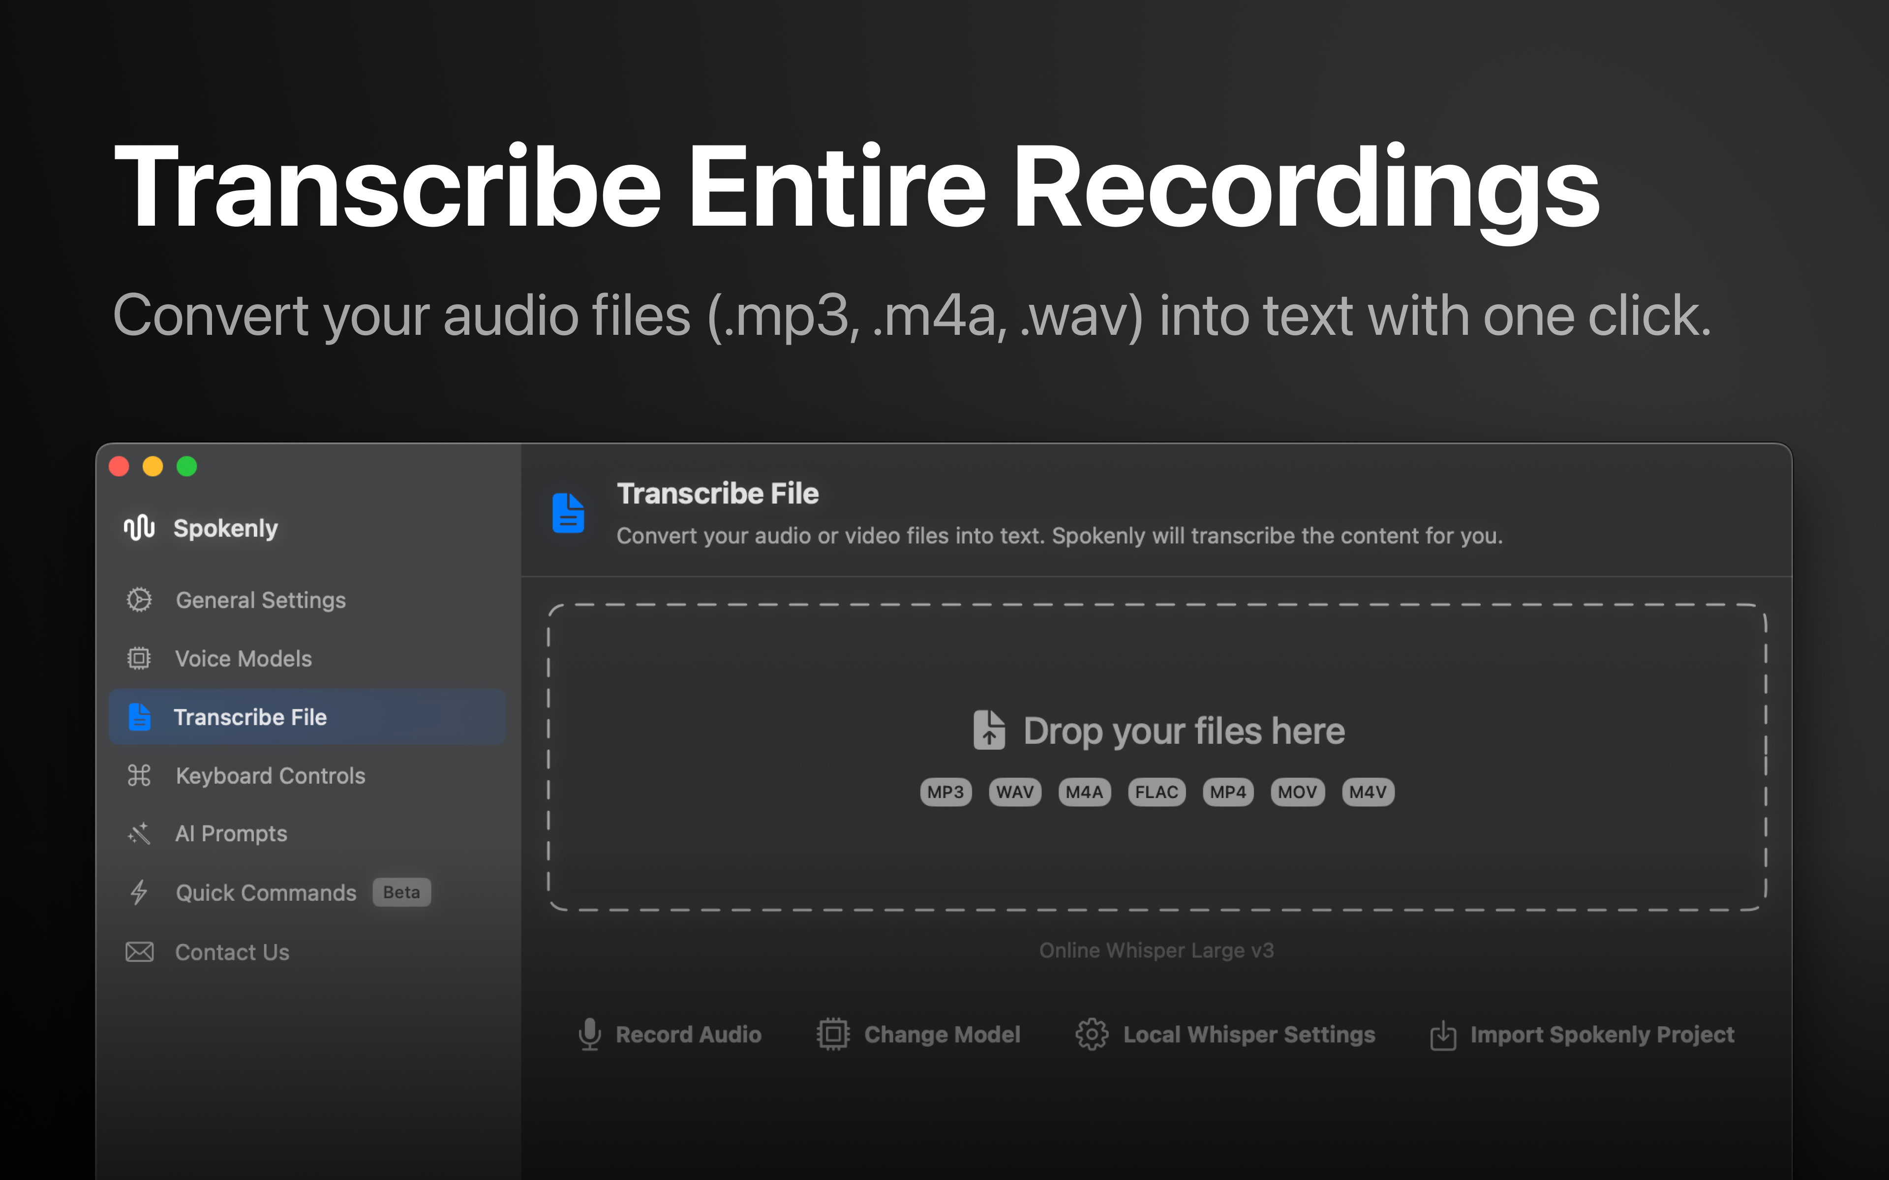The width and height of the screenshot is (1889, 1180).
Task: Click the Beta badge next to Quick Commands
Action: click(x=401, y=892)
